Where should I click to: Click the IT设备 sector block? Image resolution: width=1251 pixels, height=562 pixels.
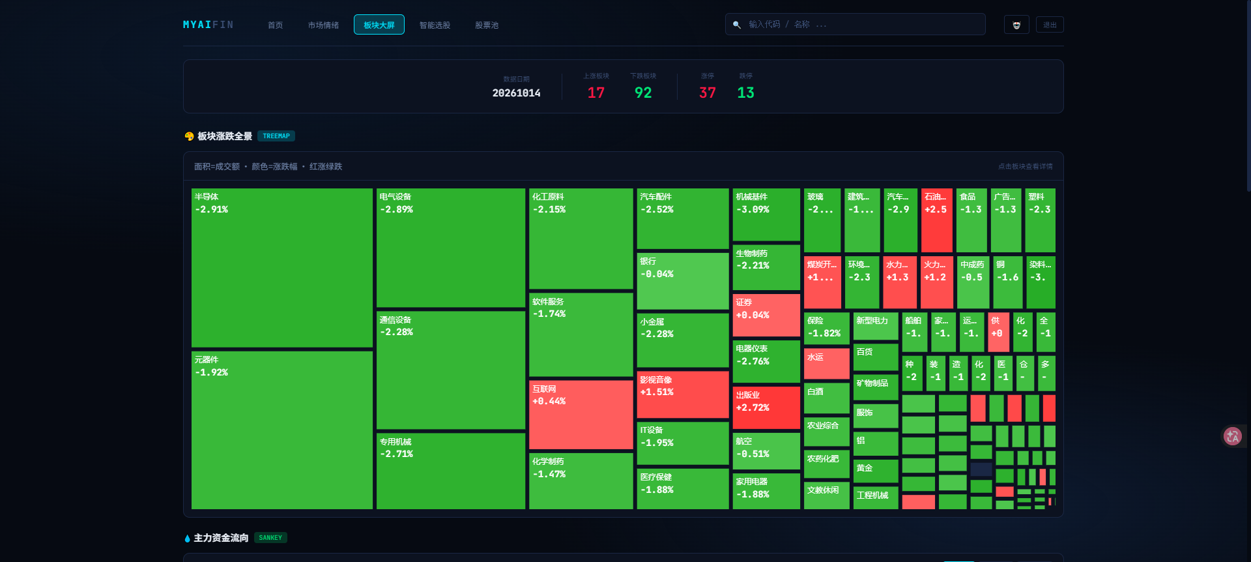pyautogui.click(x=683, y=443)
